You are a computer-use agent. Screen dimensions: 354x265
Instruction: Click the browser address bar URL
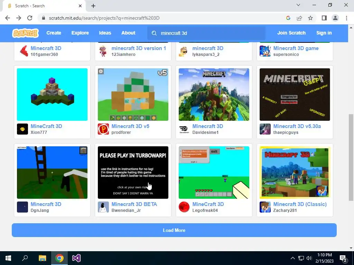click(104, 18)
